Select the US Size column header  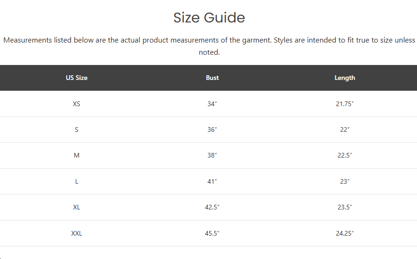[x=77, y=78]
